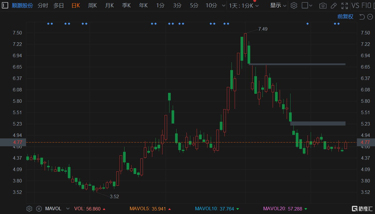Click the peak candlestick labeled 7.49
This screenshot has width=375, height=214.
click(x=245, y=44)
